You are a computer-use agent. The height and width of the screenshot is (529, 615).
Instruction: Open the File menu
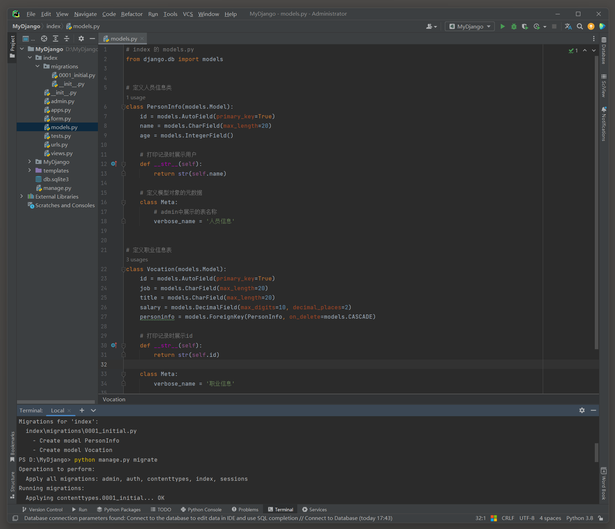pos(31,14)
